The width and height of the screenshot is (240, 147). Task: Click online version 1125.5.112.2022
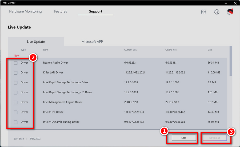[x=175, y=72]
